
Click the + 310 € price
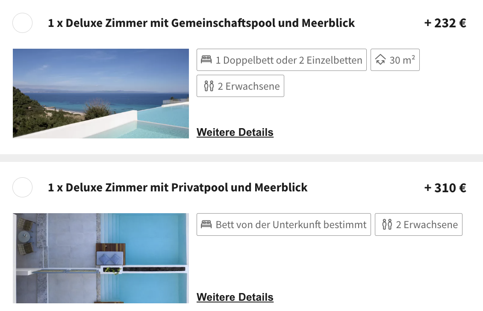click(445, 188)
